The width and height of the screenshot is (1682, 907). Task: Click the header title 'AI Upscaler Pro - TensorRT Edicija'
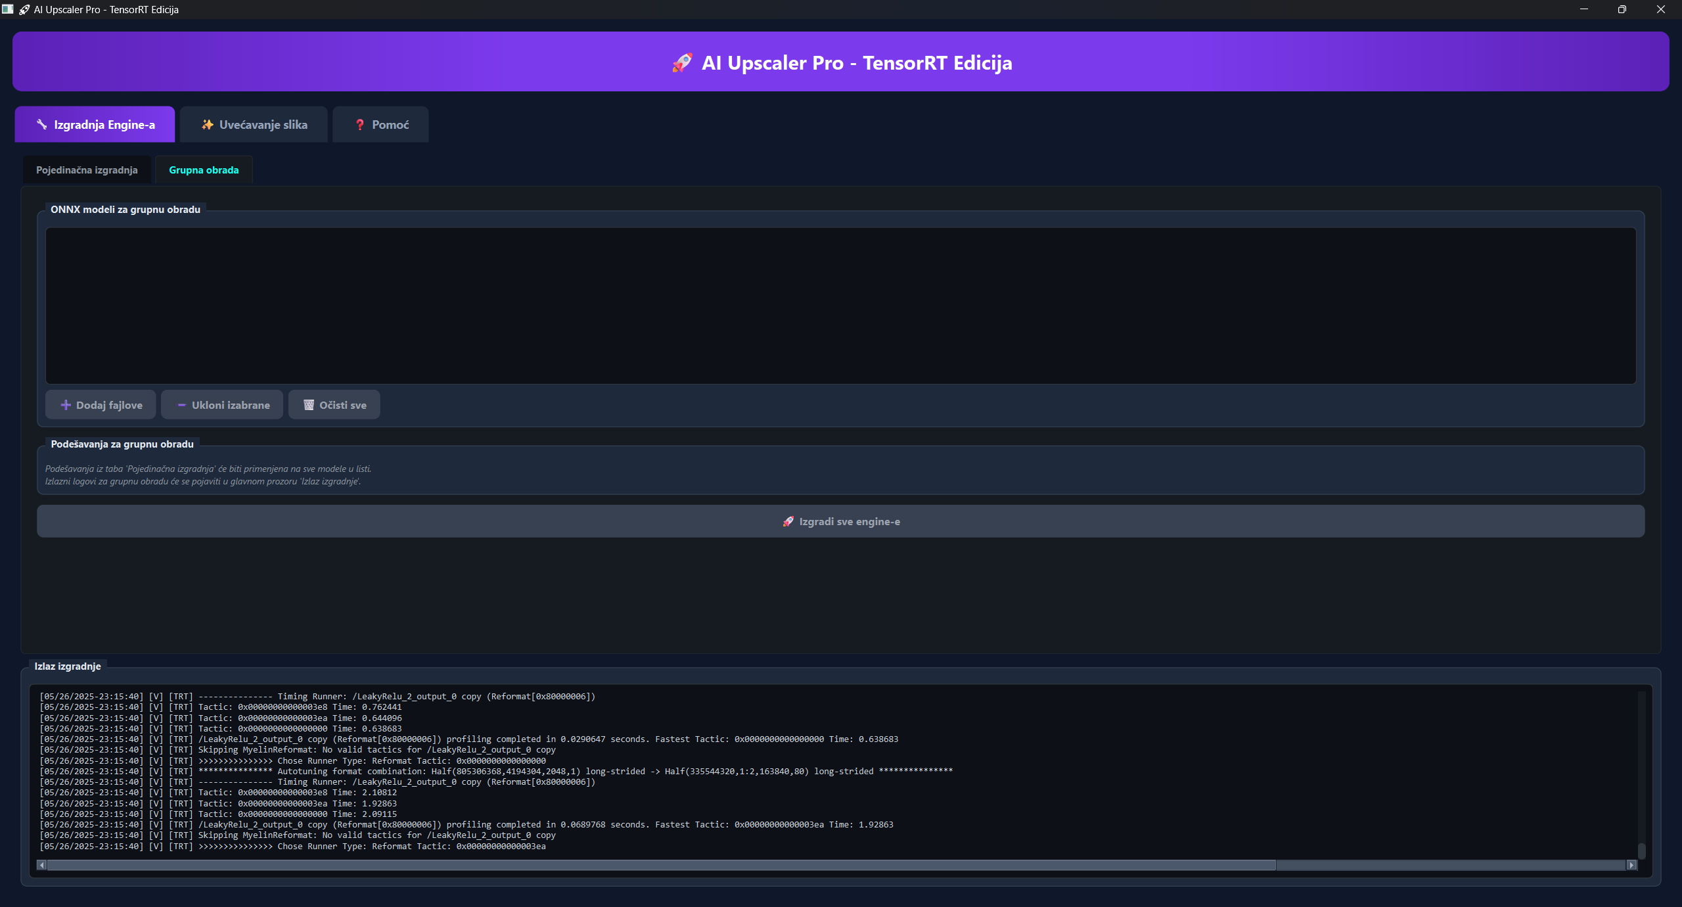tap(857, 63)
